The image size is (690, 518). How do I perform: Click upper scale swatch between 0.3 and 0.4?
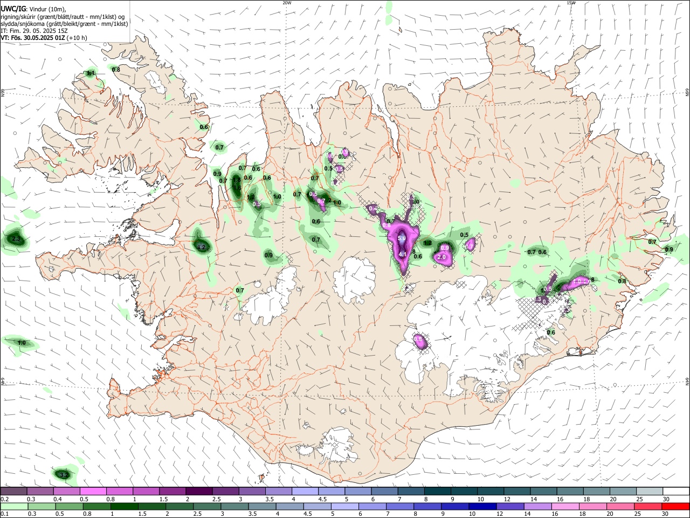(x=40, y=491)
